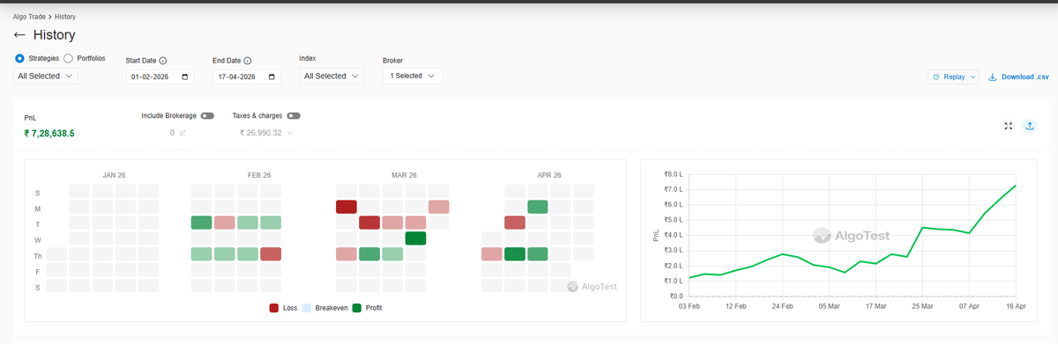Image resolution: width=1058 pixels, height=344 pixels.
Task: Click the light red Thursday cell in MAR 26
Action: [346, 254]
